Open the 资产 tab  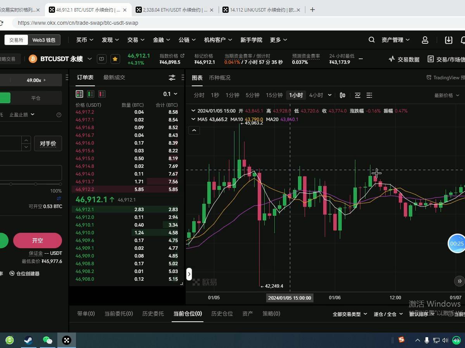tap(248, 314)
